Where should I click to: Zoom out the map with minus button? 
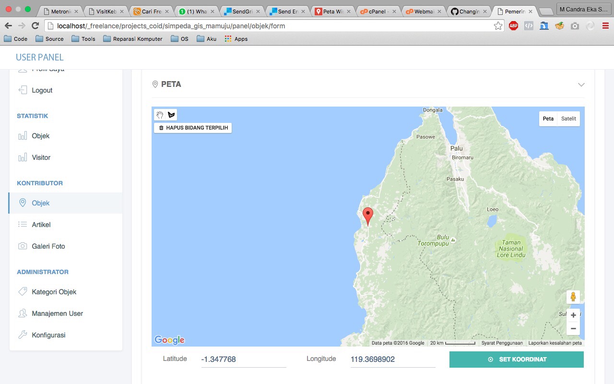point(573,329)
